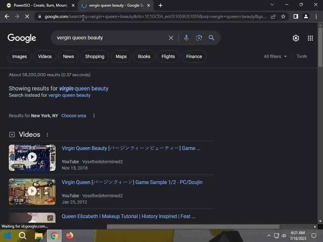Open site security lock info
Viewport: 323px width, 242px height.
(40, 16)
